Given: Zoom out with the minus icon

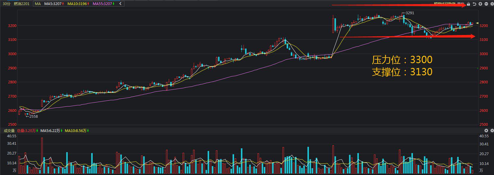Looking at the screenshot, I should tap(486, 4).
